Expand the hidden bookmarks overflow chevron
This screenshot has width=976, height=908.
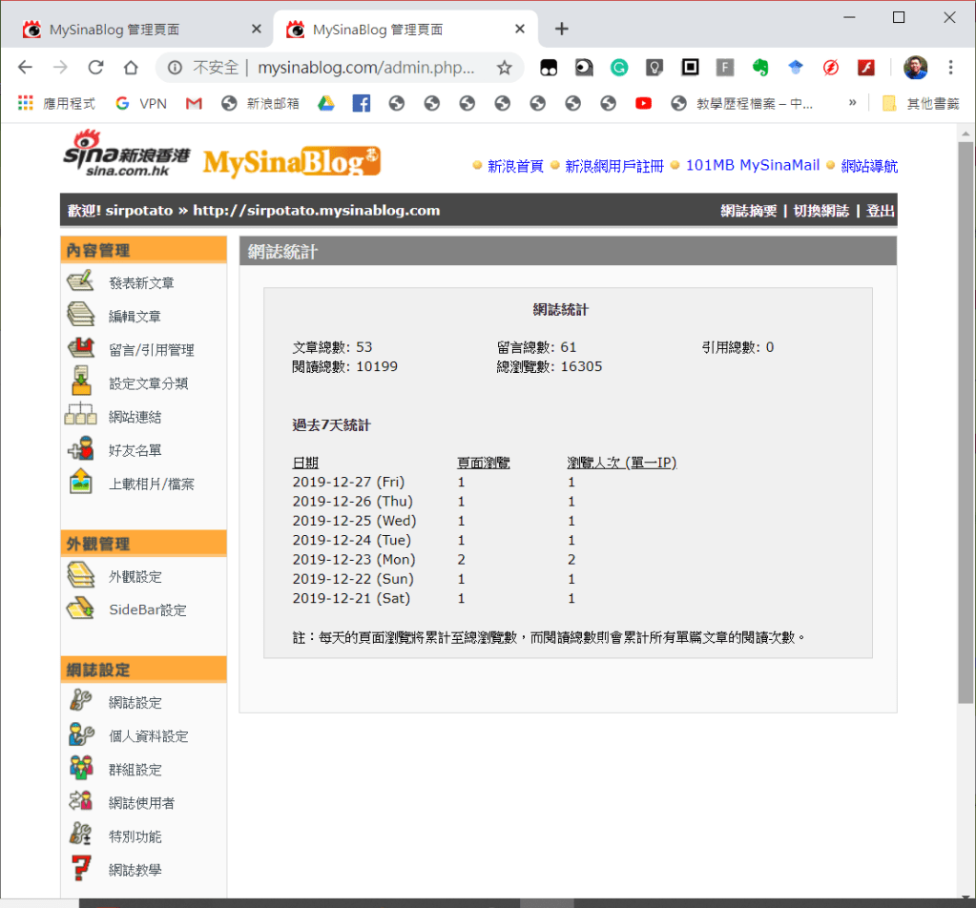click(x=852, y=103)
